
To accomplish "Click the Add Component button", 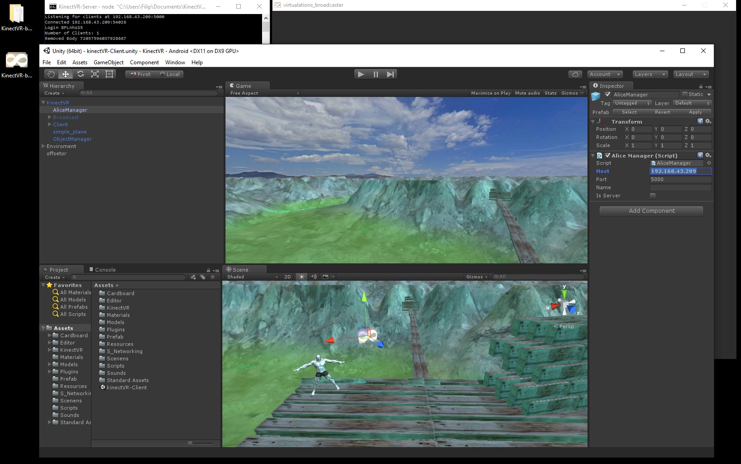I will pyautogui.click(x=651, y=210).
